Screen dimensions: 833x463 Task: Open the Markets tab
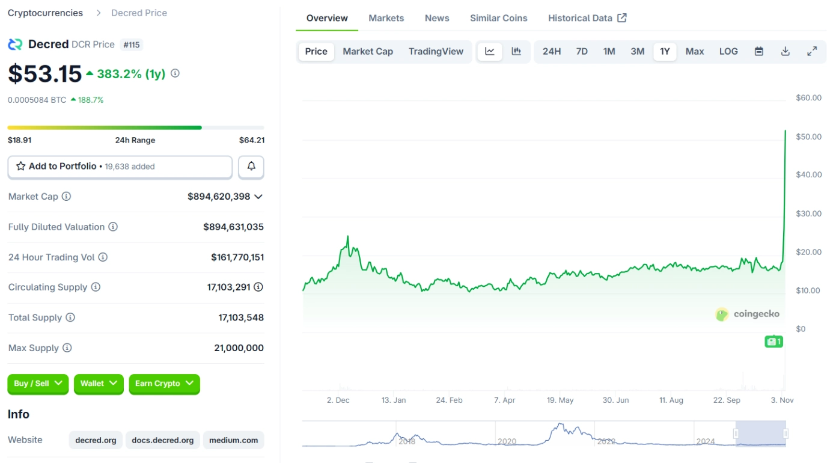[386, 18]
